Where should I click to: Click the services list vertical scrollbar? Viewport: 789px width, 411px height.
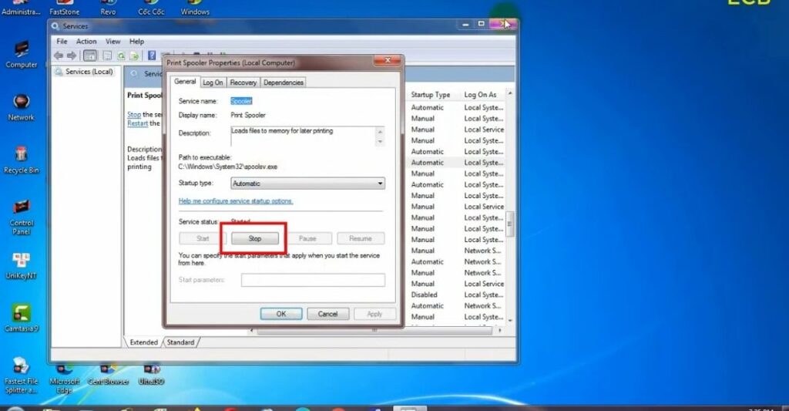pyautogui.click(x=509, y=224)
